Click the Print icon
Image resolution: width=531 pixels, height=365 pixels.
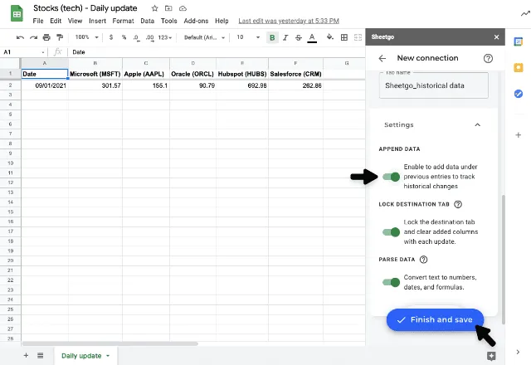pos(46,37)
